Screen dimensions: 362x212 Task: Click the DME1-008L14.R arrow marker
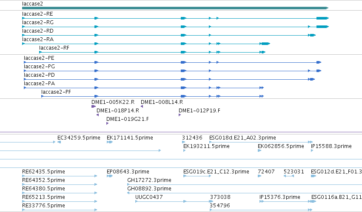pos(142,106)
